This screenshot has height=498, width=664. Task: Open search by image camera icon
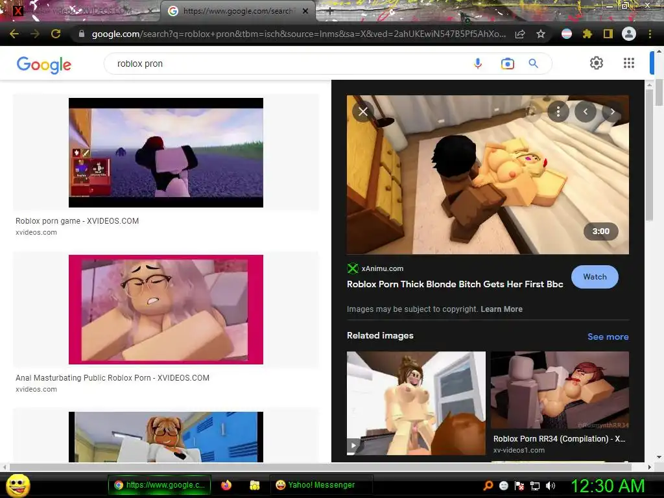(x=507, y=64)
